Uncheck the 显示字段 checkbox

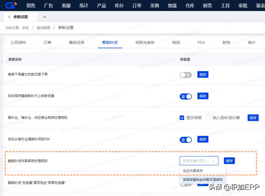coord(182,118)
